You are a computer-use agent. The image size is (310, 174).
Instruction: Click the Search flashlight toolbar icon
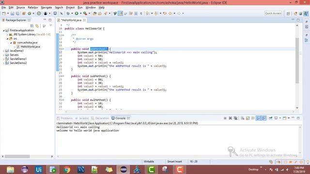(x=106, y=14)
